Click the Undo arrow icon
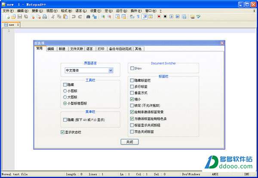This screenshot has height=178, width=258. 74,17
